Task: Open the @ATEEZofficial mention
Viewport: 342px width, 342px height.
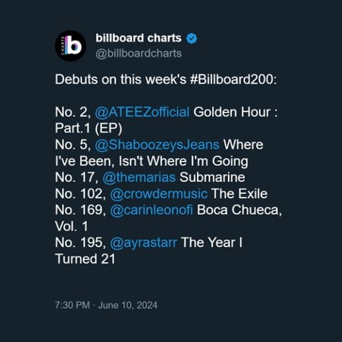Action: [142, 112]
